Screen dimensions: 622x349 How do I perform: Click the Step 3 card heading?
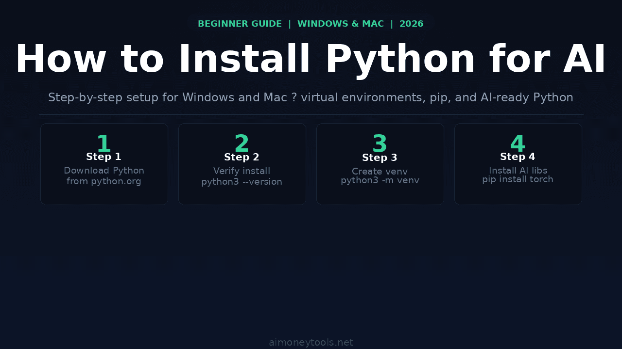(x=380, y=158)
